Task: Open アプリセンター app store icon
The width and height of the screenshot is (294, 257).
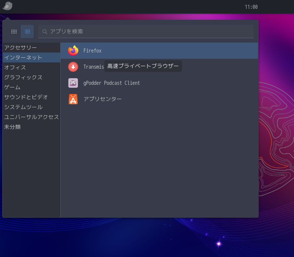Action: pyautogui.click(x=73, y=99)
